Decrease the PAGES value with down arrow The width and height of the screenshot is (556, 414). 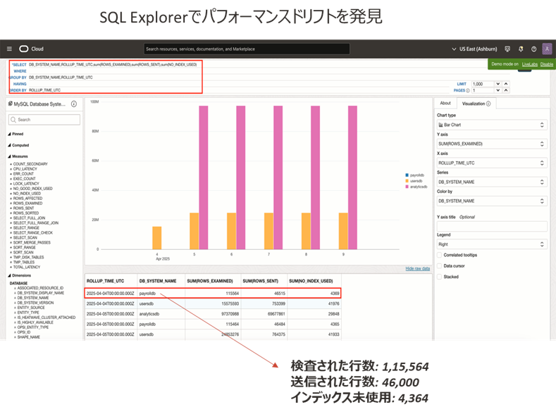[498, 90]
